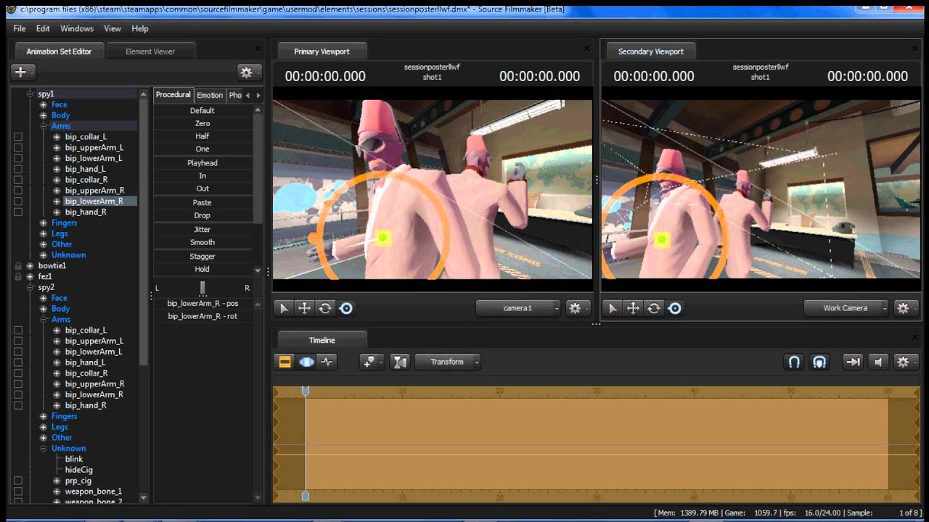Click the add bookmark icon in Timeline
Viewport: 929px width, 522px height.
pos(372,362)
